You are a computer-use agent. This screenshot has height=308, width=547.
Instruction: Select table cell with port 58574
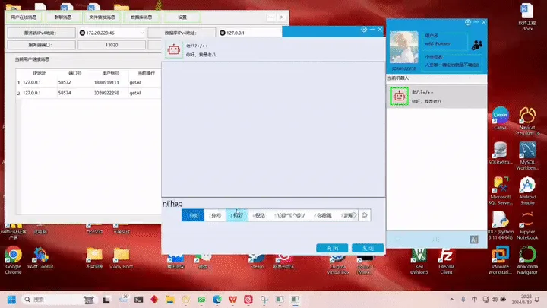point(74,93)
